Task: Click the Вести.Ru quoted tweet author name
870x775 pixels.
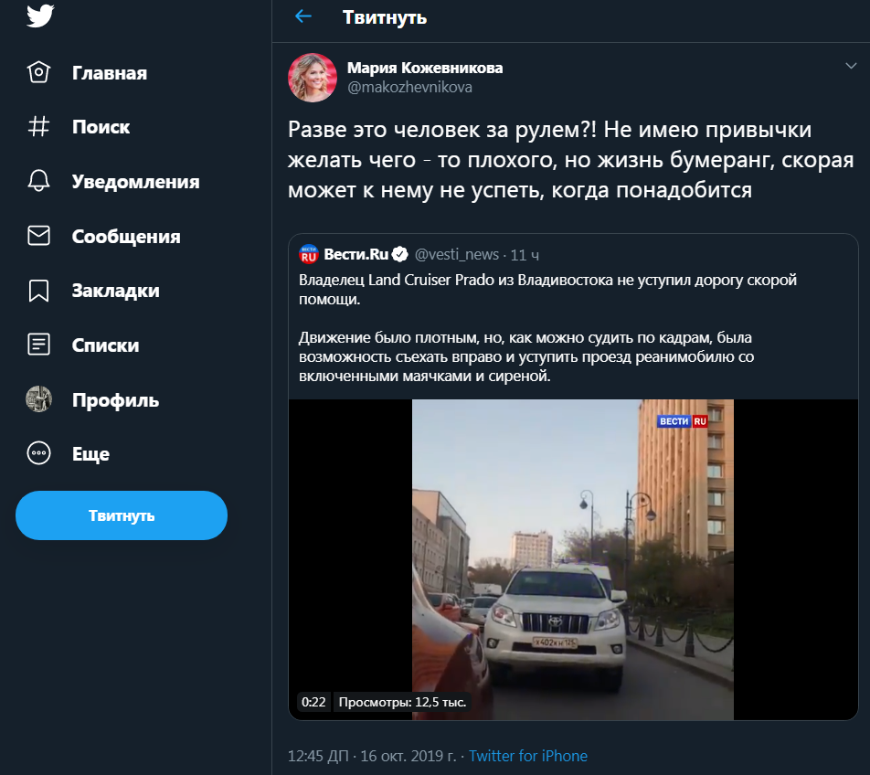Action: click(x=355, y=254)
